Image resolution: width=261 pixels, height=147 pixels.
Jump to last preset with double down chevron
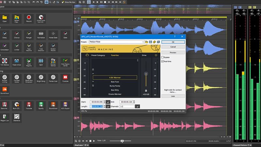click(x=93, y=86)
